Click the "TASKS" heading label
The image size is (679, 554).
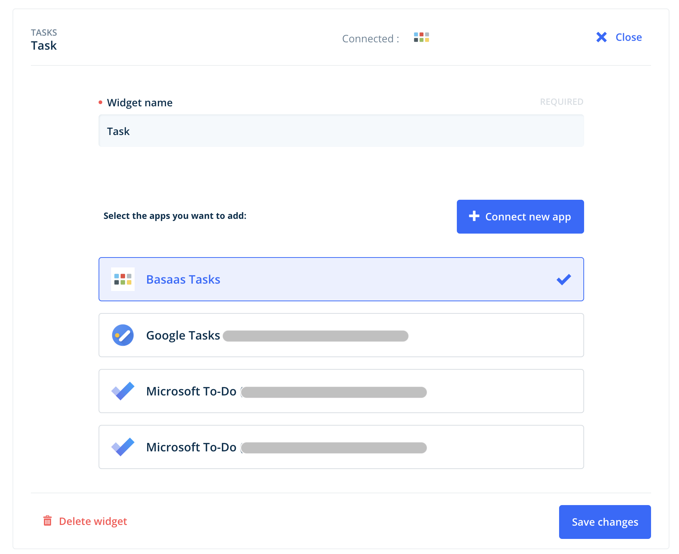coord(44,33)
